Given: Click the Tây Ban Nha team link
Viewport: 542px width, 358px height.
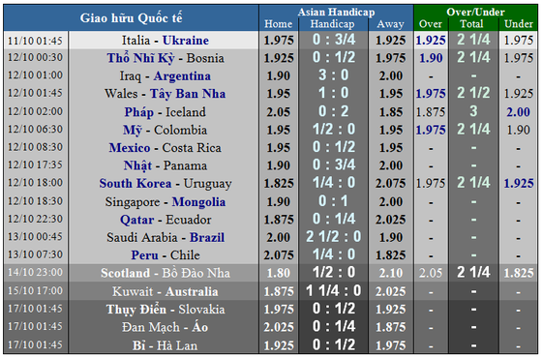Looking at the screenshot, I should click(188, 94).
